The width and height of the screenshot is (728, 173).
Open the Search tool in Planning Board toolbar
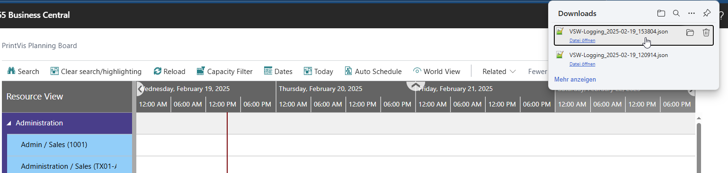(x=23, y=71)
